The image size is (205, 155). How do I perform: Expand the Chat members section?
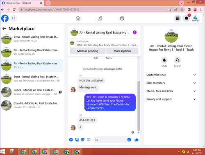[171, 83]
